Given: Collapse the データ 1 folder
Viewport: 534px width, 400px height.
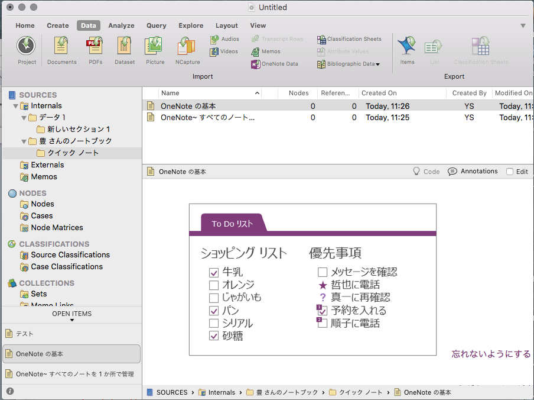Looking at the screenshot, I should [x=24, y=118].
